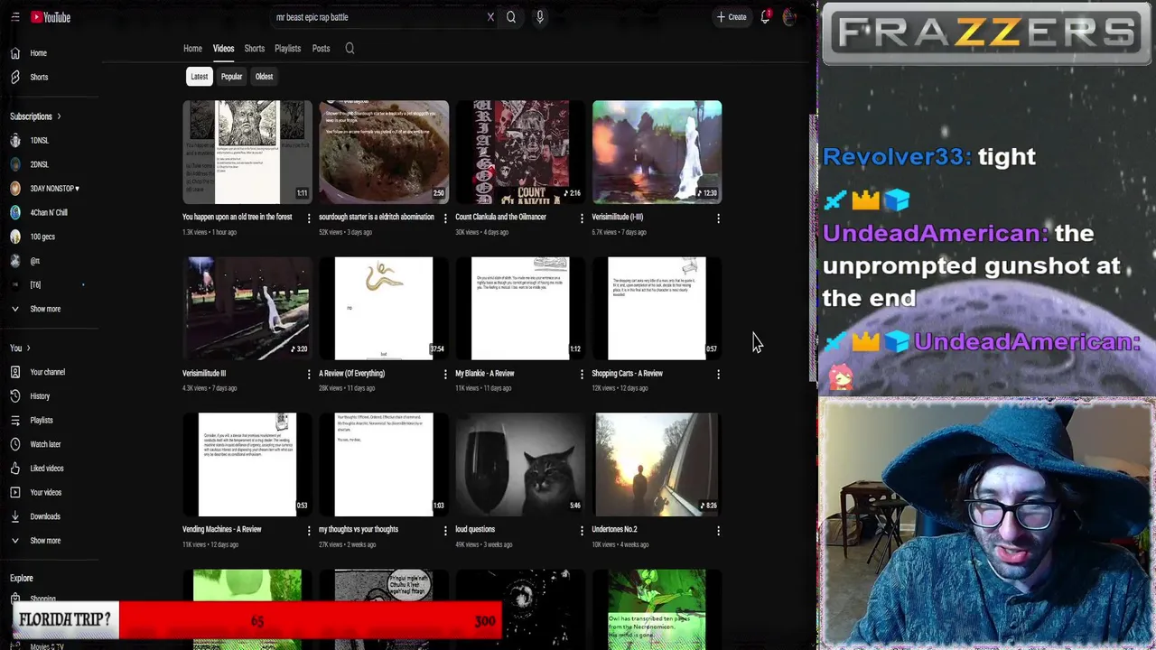This screenshot has height=650, width=1156.
Task: Start voice search with the microphone icon
Action: click(540, 17)
